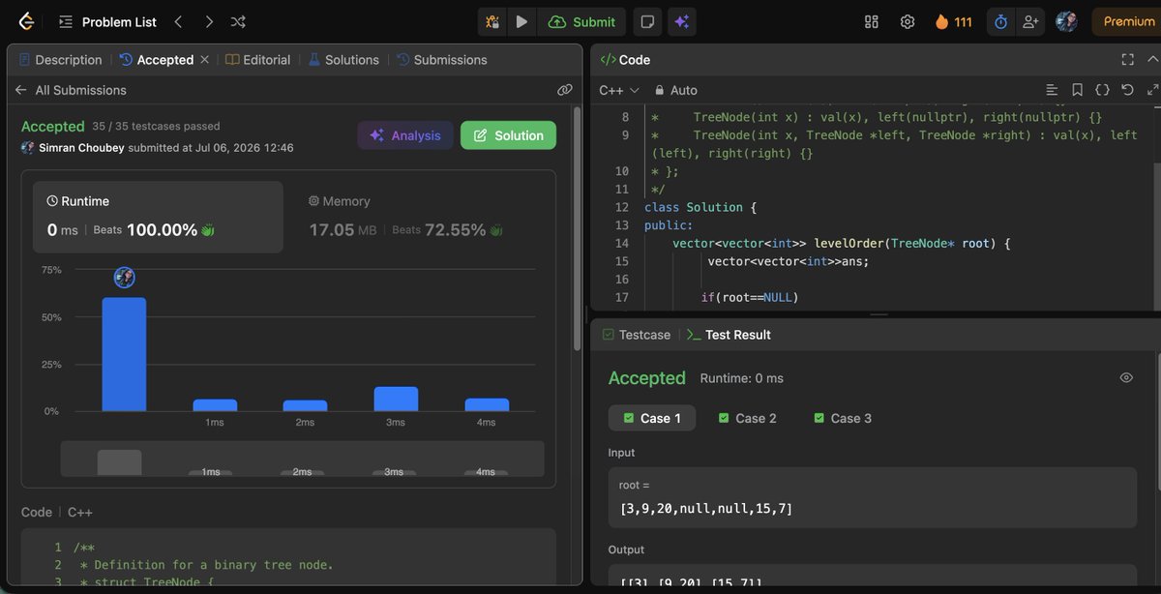Expand editor with diagonal arrows icon
Viewport: 1161px width, 594px height.
1152,90
